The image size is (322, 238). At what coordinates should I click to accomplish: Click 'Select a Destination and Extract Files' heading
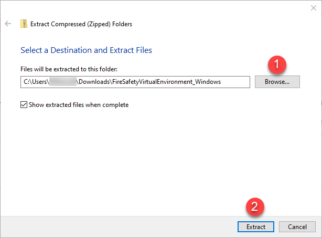click(86, 50)
